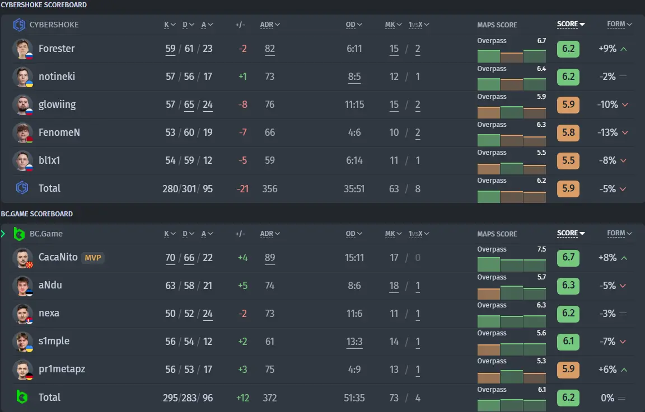This screenshot has width=645, height=412.
Task: Click Forester's ADR value 82
Action: coord(270,49)
